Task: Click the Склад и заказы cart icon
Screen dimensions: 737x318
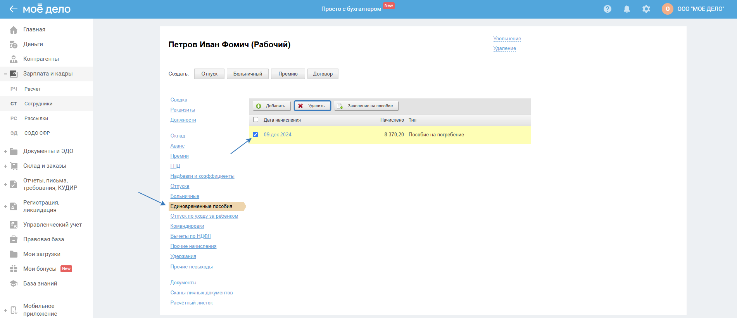Action: coord(14,166)
